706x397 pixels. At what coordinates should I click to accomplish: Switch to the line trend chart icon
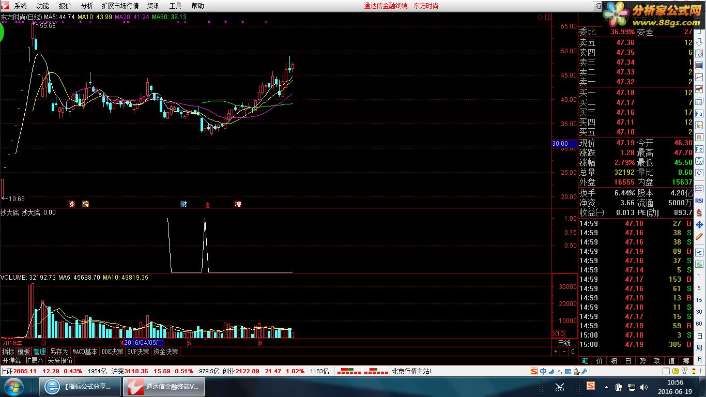click(x=699, y=77)
